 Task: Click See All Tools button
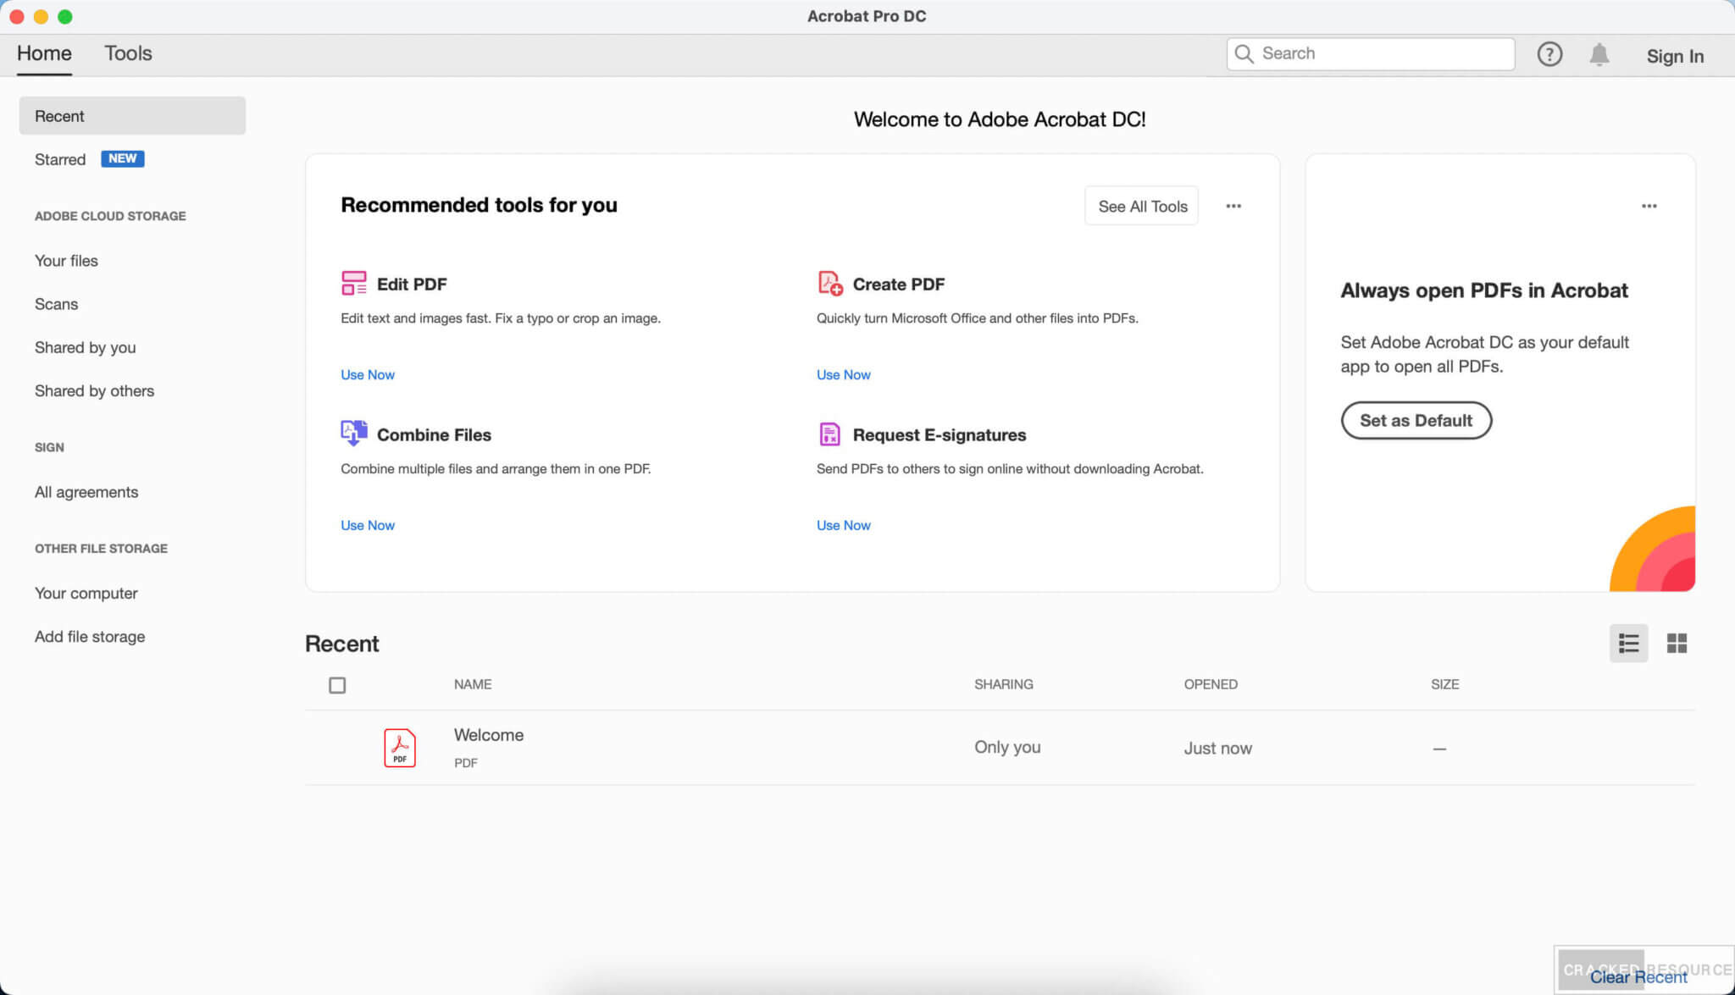(1141, 206)
